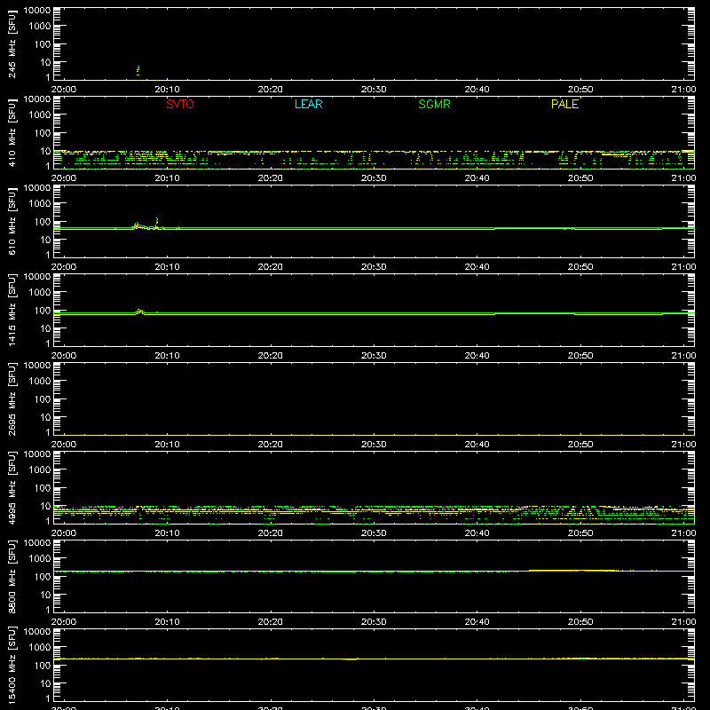Click the green SGMR station label
The image size is (710, 710).
point(434,104)
